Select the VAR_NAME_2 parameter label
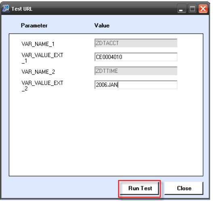Image resolution: width=213 pixels, height=202 pixels. click(38, 72)
